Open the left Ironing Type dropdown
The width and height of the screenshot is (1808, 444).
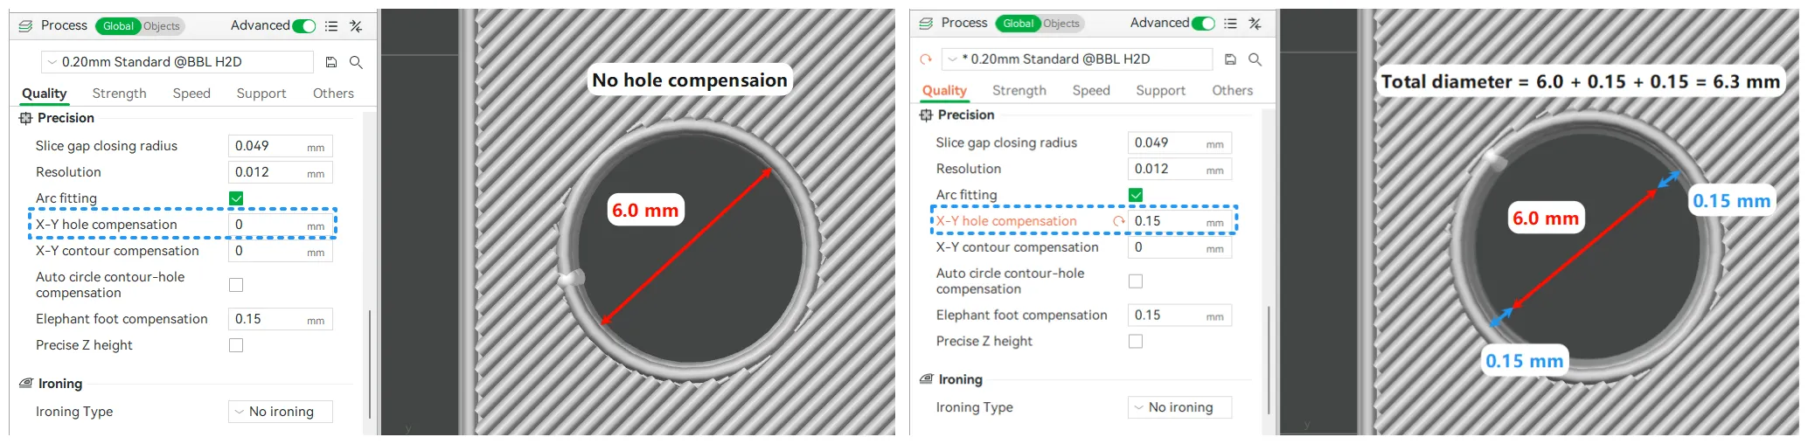(281, 412)
